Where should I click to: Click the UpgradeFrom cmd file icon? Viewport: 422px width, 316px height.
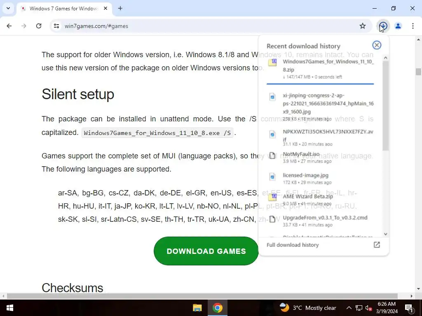pos(272,219)
